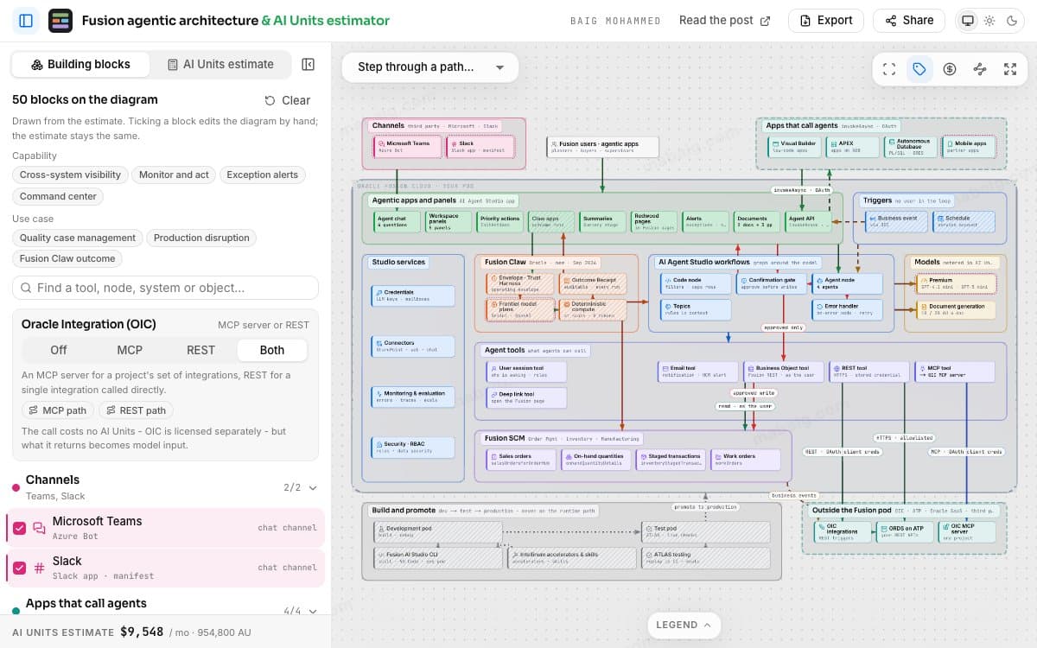
Task: Switch to light theme sun icon
Action: pos(989,21)
